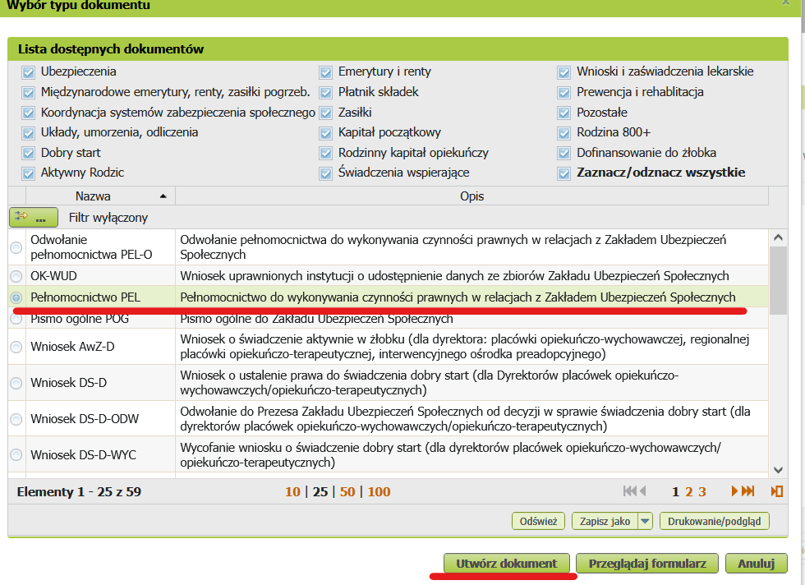Viewport: 805px width, 585px height.
Task: Click the OK-WUD row description text
Action: (454, 276)
